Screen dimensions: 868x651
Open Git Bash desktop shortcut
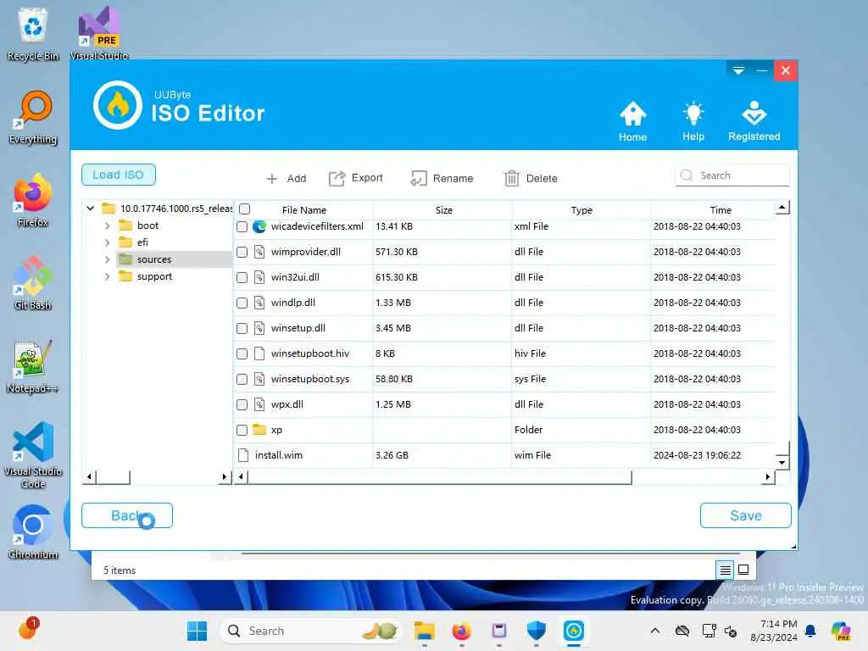33,283
